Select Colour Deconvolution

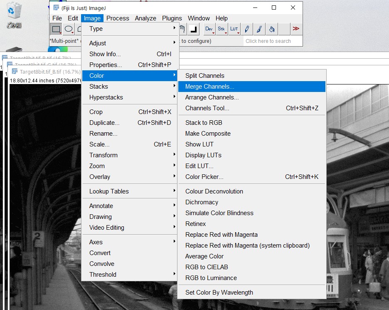(x=252, y=191)
